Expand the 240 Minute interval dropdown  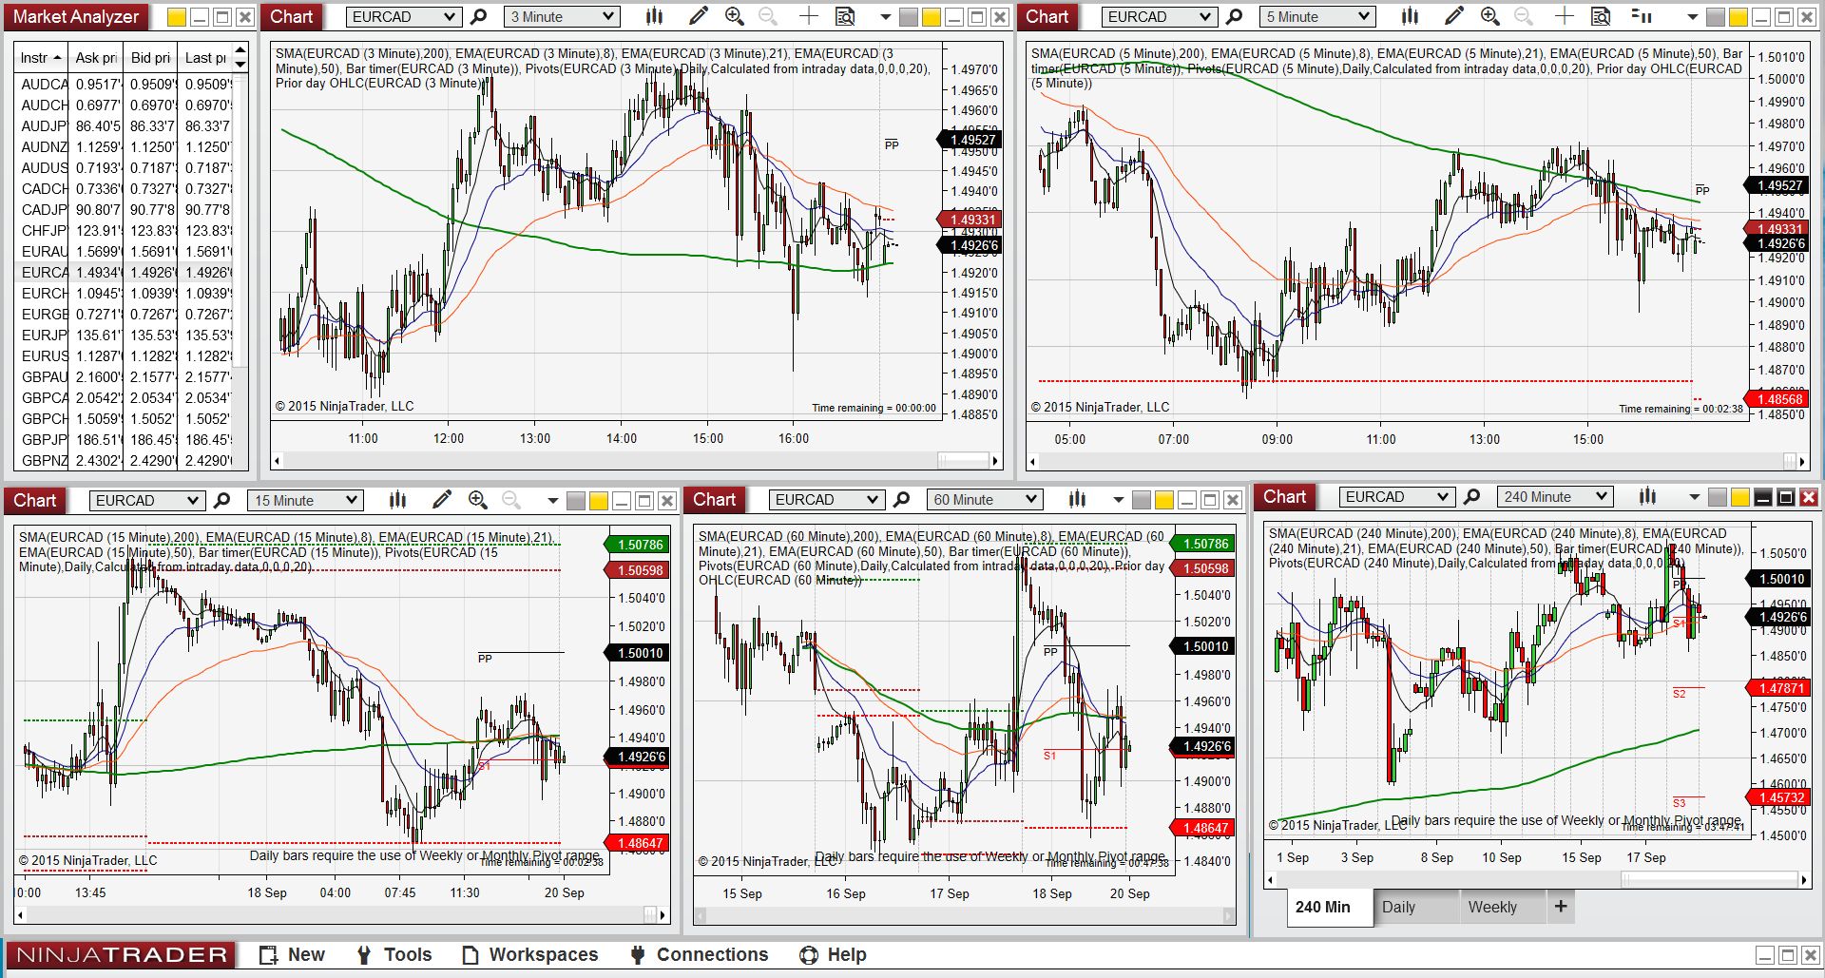coord(1602,497)
